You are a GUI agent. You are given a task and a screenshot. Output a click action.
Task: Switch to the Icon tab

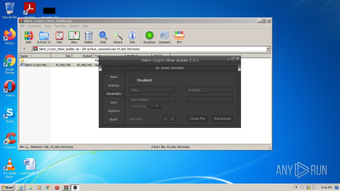(114, 102)
